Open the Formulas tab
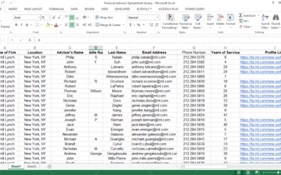The height and width of the screenshot is (175, 281). 57,9
